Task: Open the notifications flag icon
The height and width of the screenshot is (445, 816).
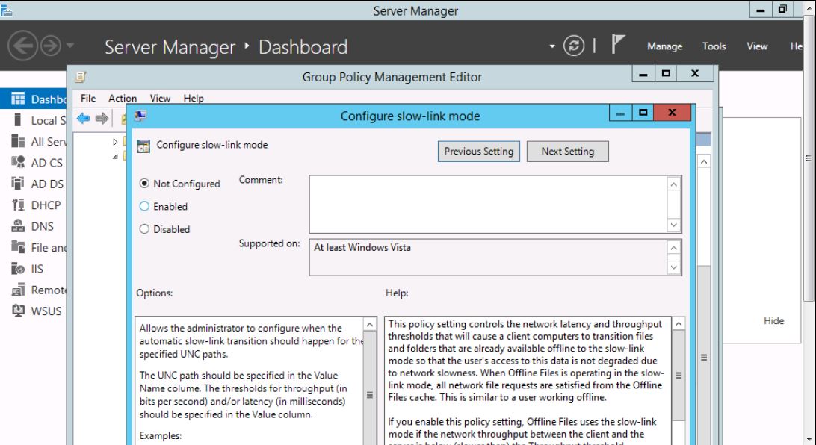Action: [x=617, y=46]
